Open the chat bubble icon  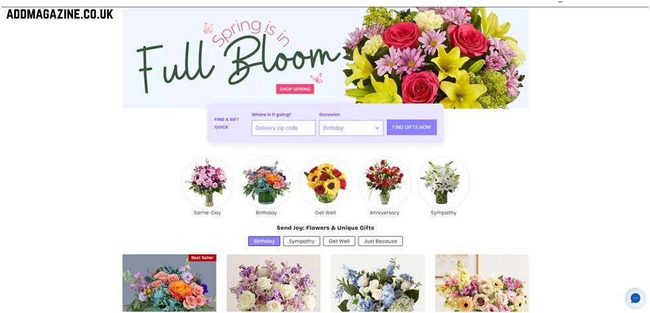tap(635, 298)
